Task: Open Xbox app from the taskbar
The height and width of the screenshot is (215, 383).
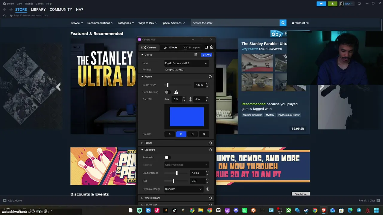Action: [288, 210]
